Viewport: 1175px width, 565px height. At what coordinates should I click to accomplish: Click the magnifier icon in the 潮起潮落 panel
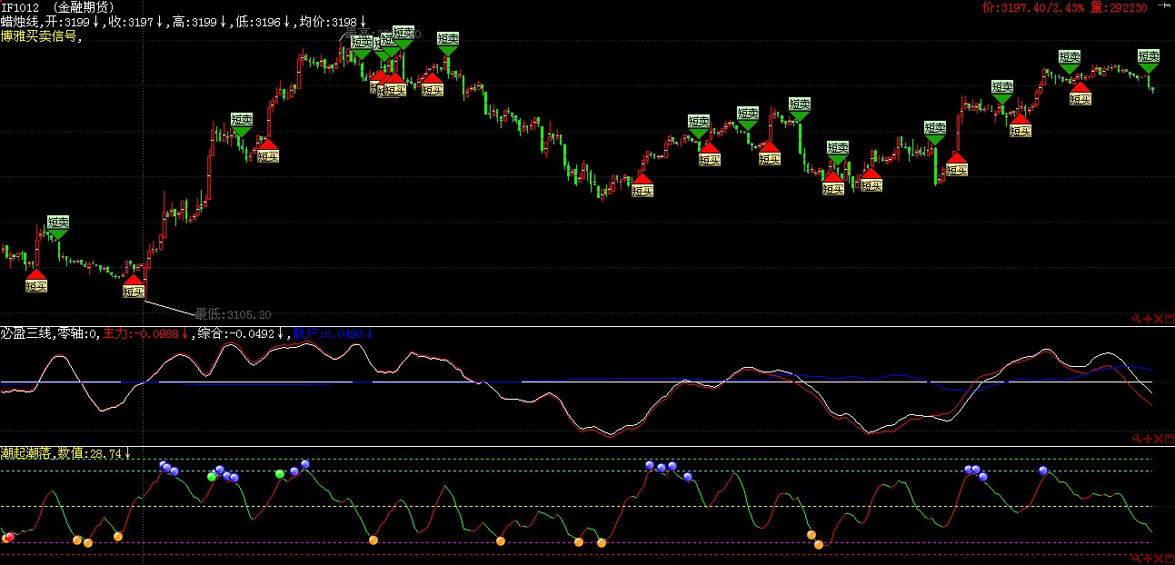pyautogui.click(x=1136, y=558)
